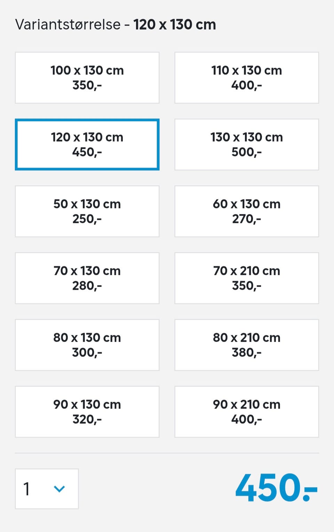Select the 100 x 130 cm variant
Screen dimensions: 334x532
coord(87,78)
